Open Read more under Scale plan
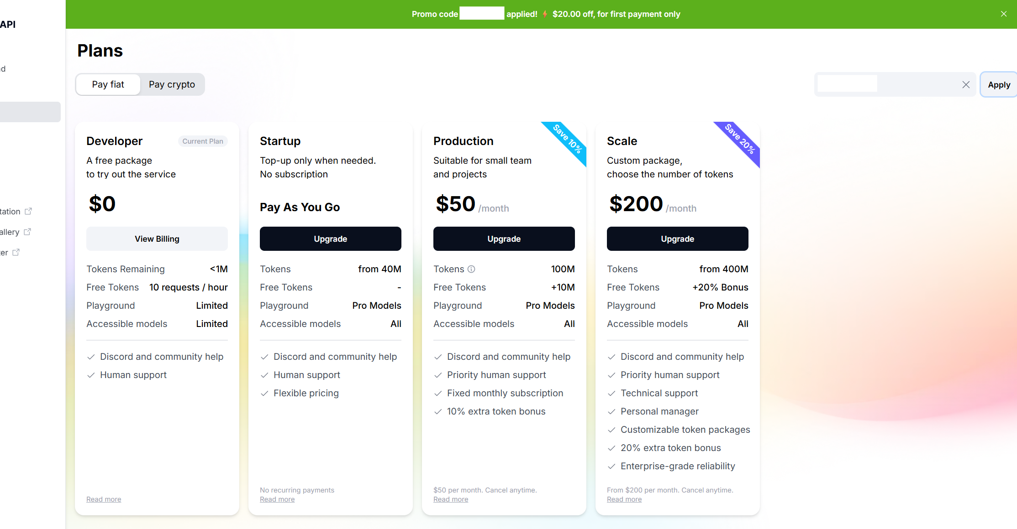The height and width of the screenshot is (529, 1017). [x=624, y=499]
